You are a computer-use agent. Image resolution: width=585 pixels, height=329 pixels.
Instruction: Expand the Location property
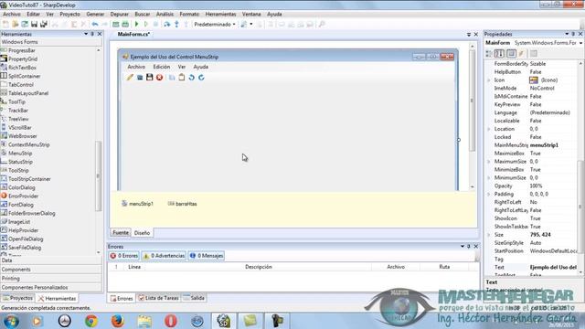tap(489, 129)
